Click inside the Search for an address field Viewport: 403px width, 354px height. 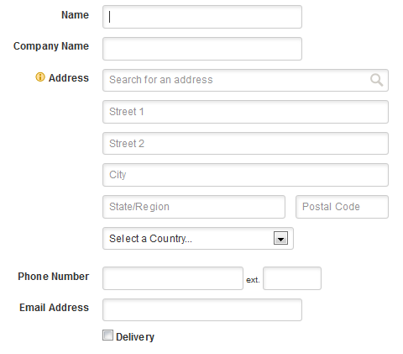(x=245, y=80)
